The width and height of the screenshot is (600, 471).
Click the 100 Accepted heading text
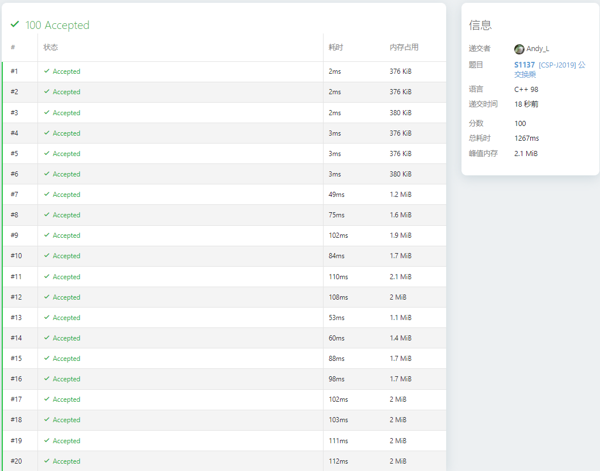click(x=57, y=26)
